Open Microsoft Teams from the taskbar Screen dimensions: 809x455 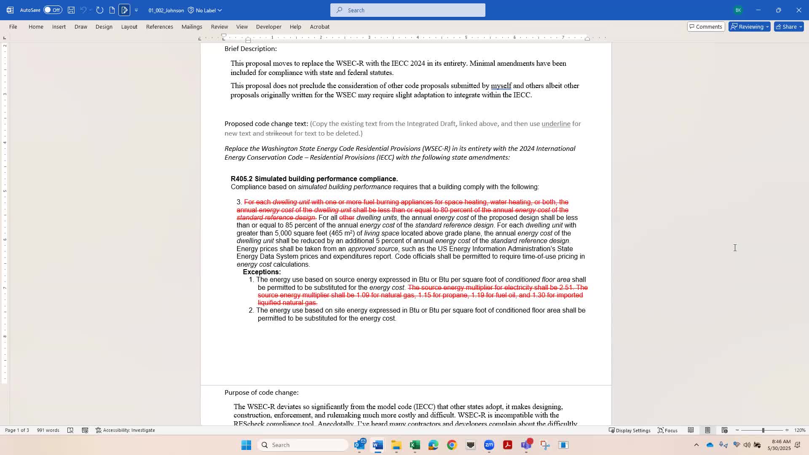[x=526, y=445]
